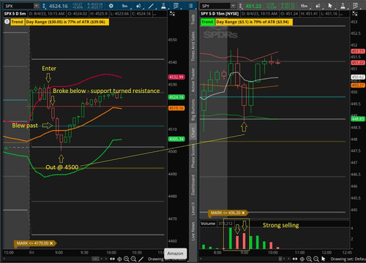Viewport: 366px width, 263px height.
Task: Zoom in using magnifier under SPX chart
Action: click(127, 259)
